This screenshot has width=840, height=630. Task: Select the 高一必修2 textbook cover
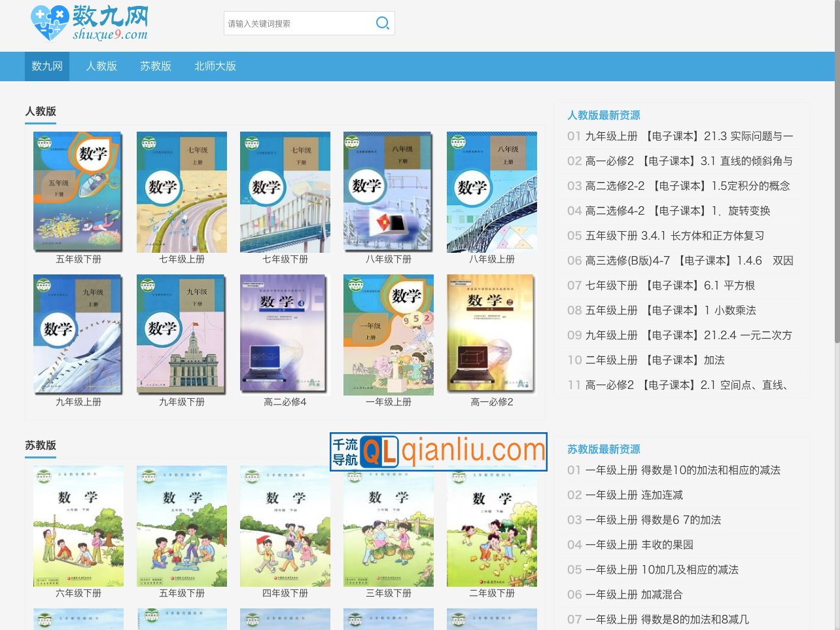pyautogui.click(x=491, y=335)
